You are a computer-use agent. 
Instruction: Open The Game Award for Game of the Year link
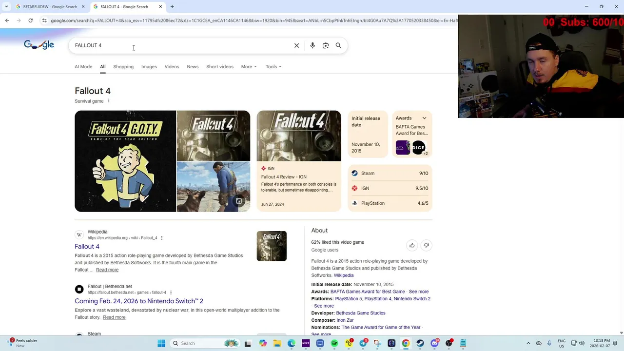click(381, 328)
